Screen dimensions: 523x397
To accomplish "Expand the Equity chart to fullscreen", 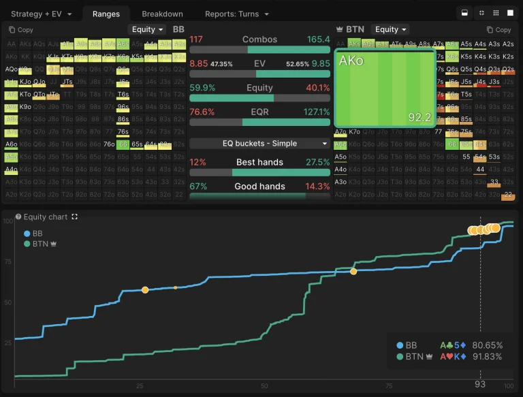I will point(75,217).
